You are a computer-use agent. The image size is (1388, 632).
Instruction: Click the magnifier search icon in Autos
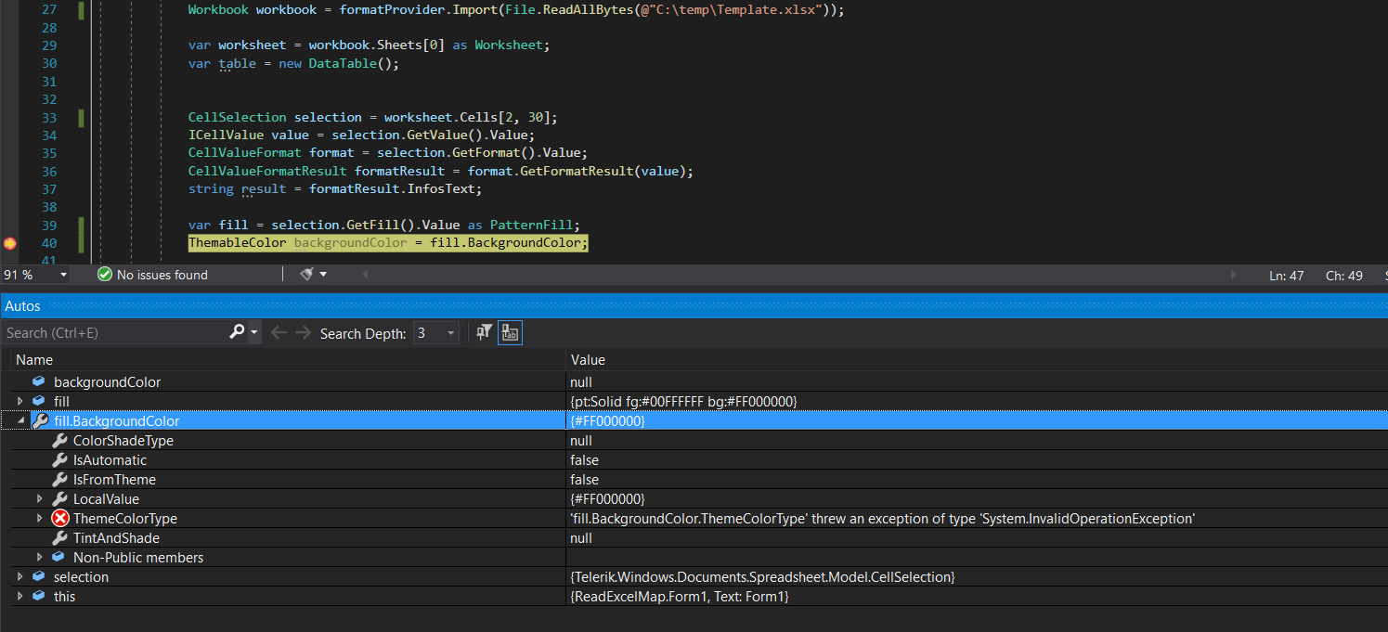[237, 332]
